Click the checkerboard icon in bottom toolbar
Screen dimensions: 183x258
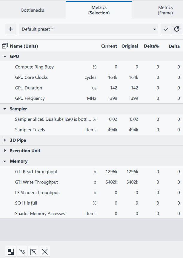point(11,252)
